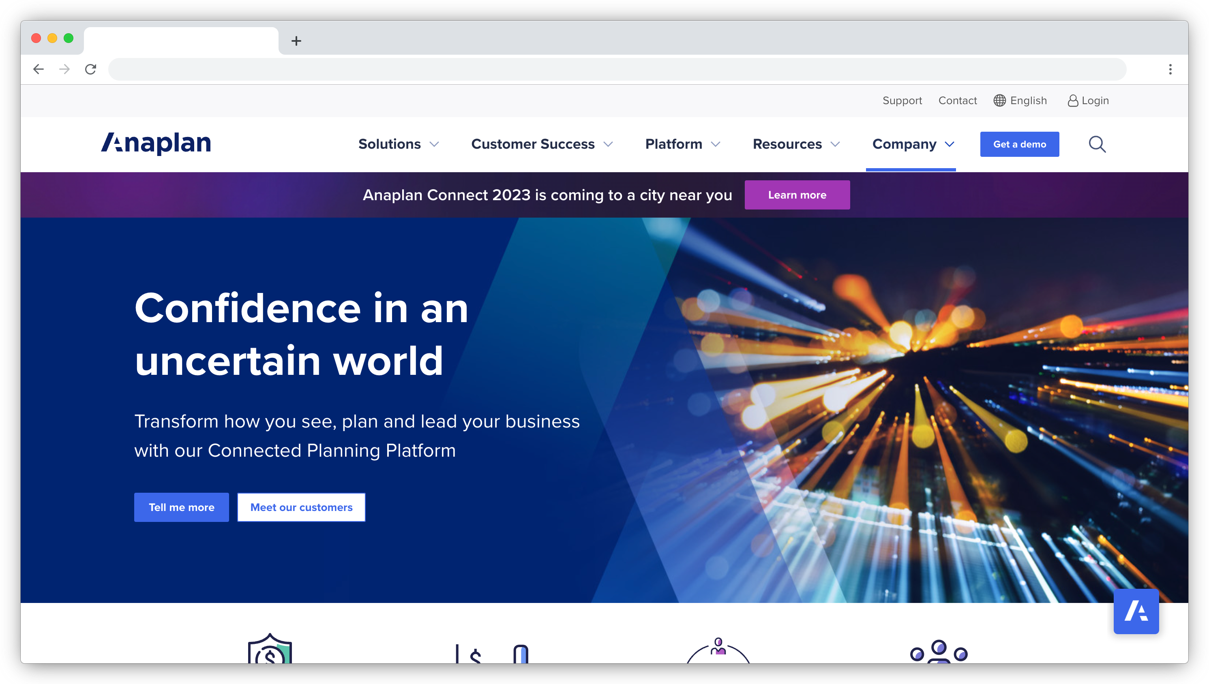Open the Customer Success menu
This screenshot has width=1209, height=684.
tap(532, 144)
